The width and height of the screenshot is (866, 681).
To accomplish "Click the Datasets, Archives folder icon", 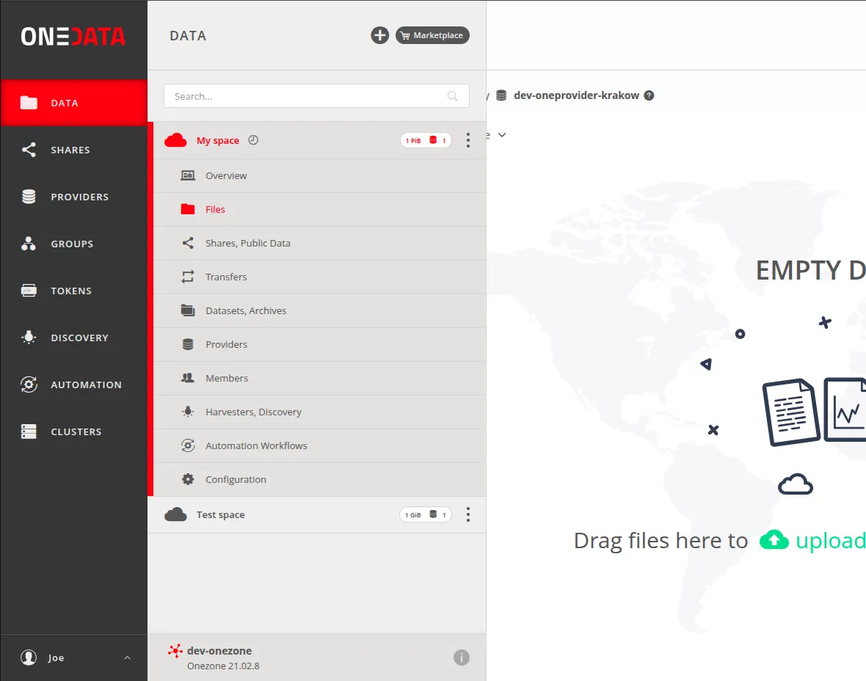I will (188, 310).
